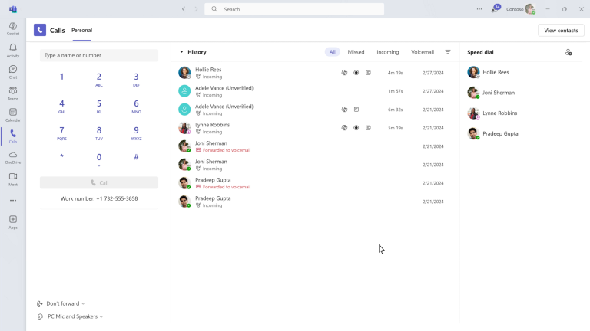Navigate forward with the right arrow
This screenshot has height=331, width=590.
point(196,9)
